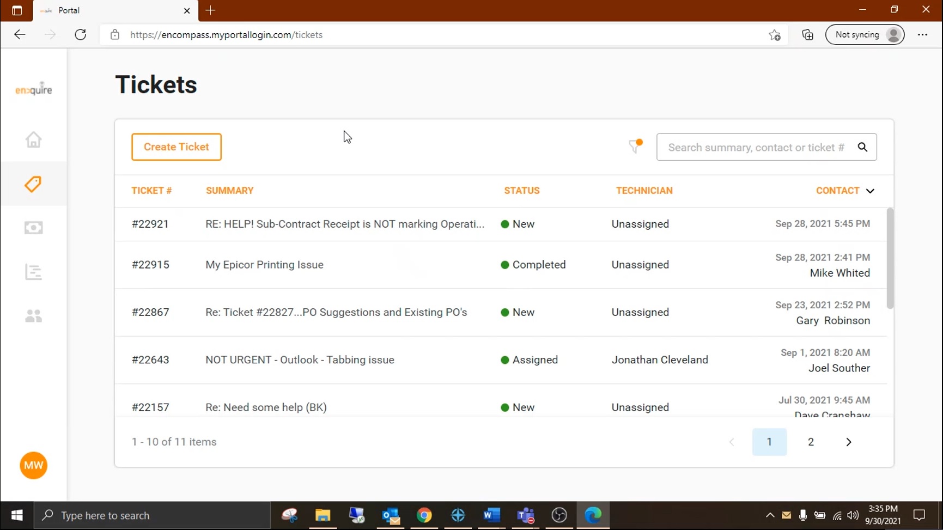The width and height of the screenshot is (943, 530).
Task: Toggle the favorites star in the address bar
Action: click(775, 34)
